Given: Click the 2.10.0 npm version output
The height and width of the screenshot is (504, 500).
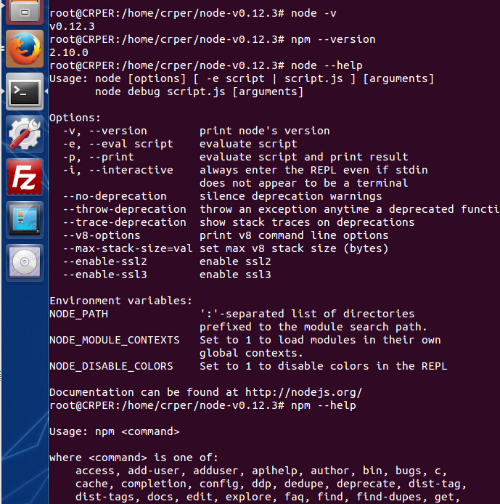Looking at the screenshot, I should (x=69, y=52).
